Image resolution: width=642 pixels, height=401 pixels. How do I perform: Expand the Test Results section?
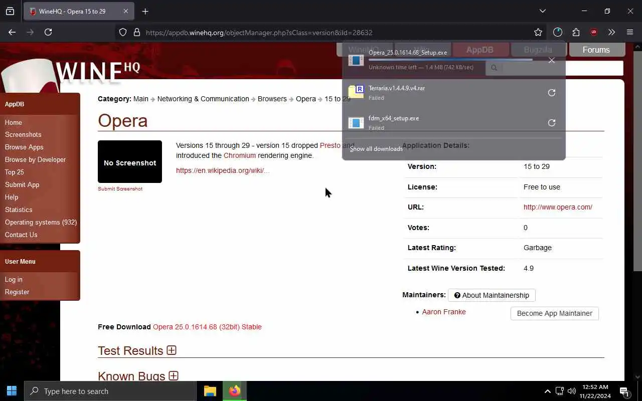click(x=172, y=350)
